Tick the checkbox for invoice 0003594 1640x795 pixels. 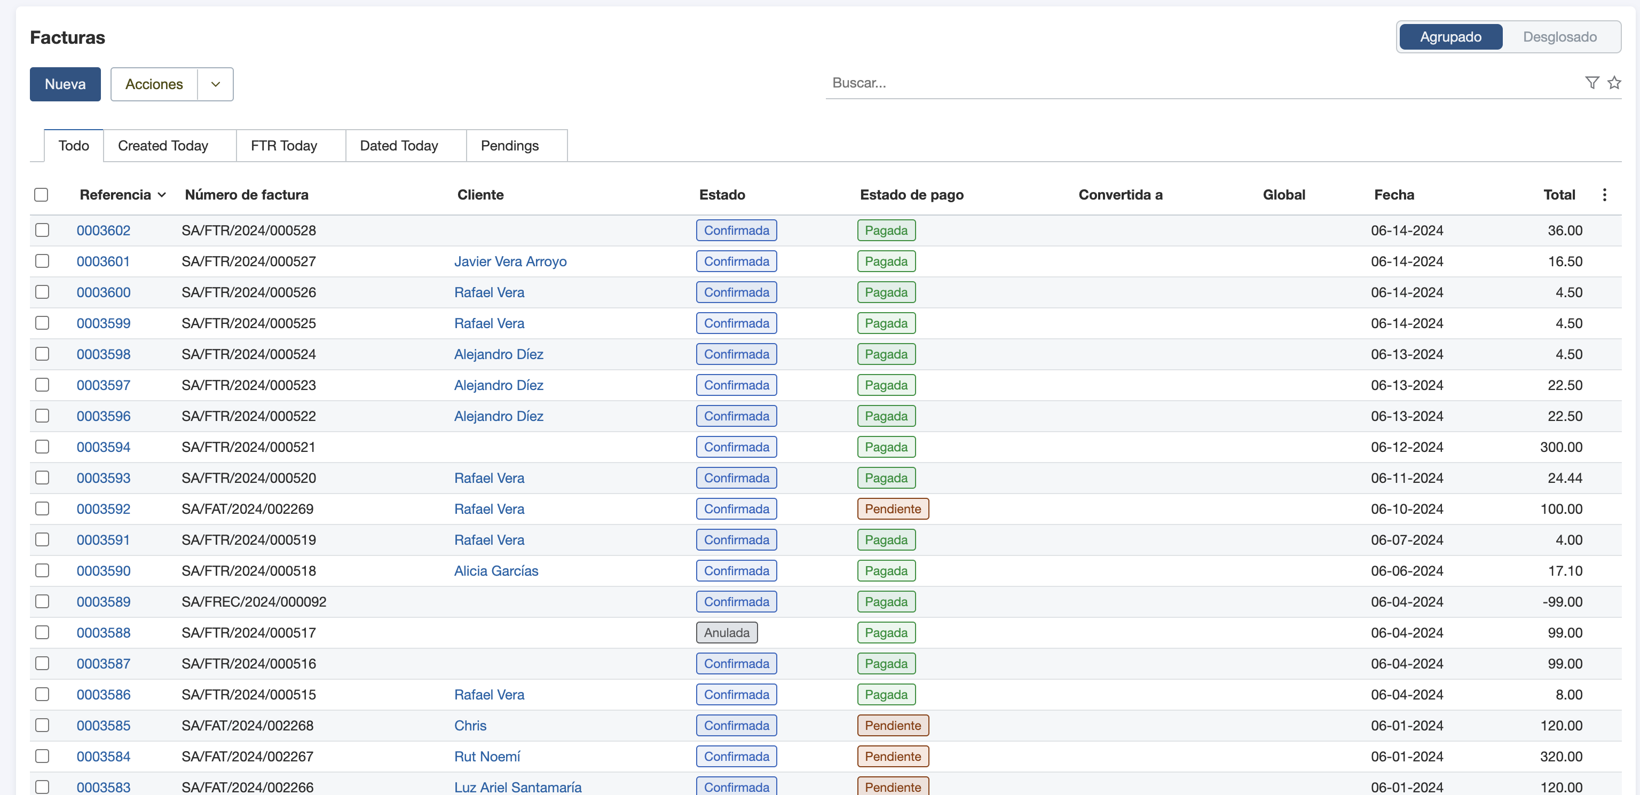[x=42, y=447]
